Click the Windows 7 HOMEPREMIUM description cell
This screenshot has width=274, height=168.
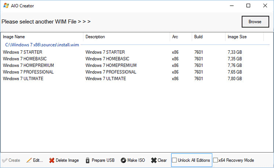111,65
